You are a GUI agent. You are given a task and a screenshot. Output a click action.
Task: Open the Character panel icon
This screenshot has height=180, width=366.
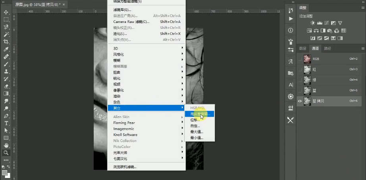pos(291,85)
